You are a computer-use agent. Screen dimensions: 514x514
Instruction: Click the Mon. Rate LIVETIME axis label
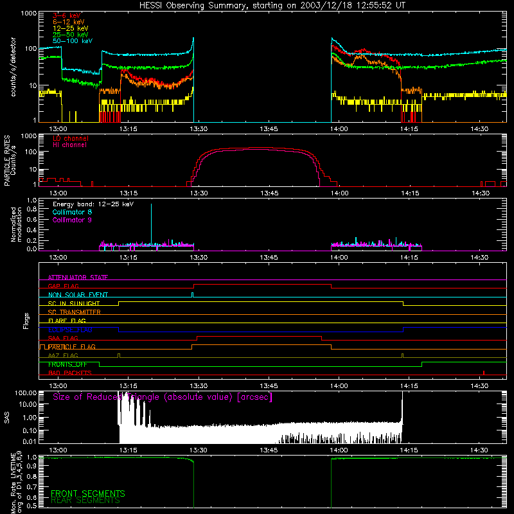pyautogui.click(x=16, y=482)
